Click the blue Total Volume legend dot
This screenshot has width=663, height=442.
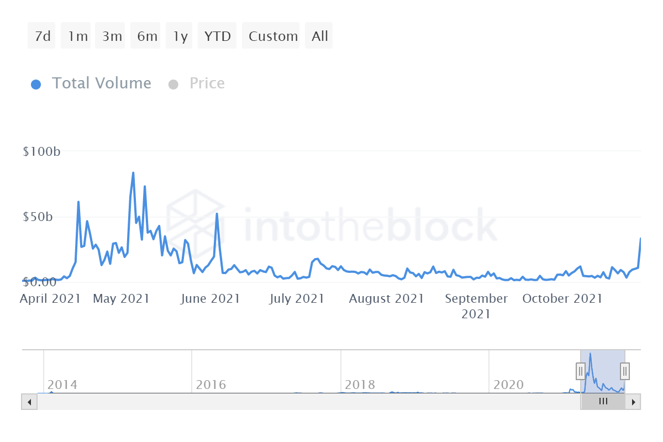pos(36,85)
